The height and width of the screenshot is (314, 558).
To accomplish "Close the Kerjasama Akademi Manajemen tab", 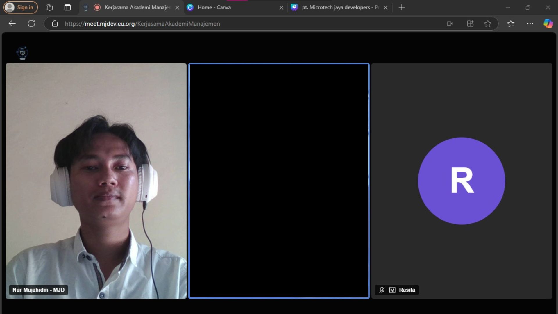I will (x=177, y=8).
